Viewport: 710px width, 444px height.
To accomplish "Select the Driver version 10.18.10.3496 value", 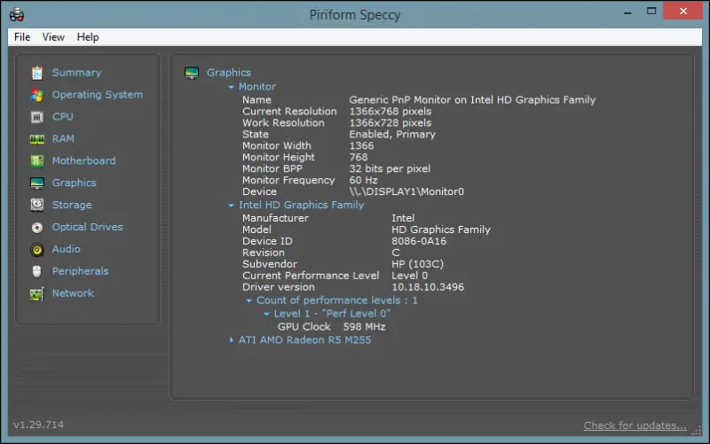I will coord(428,287).
